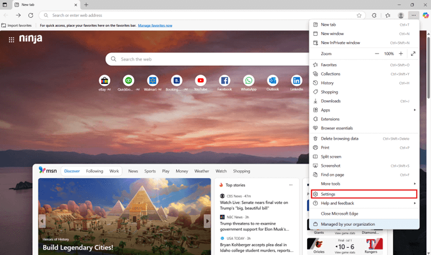This screenshot has height=255, width=431.
Task: Expand the Apps submenu
Action: [364, 110]
